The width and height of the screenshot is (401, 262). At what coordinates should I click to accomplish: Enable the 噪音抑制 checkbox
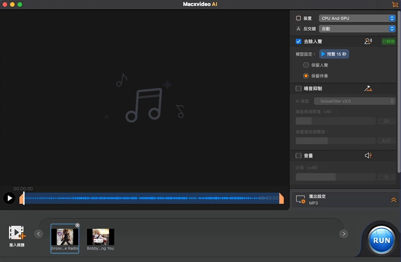click(x=299, y=88)
